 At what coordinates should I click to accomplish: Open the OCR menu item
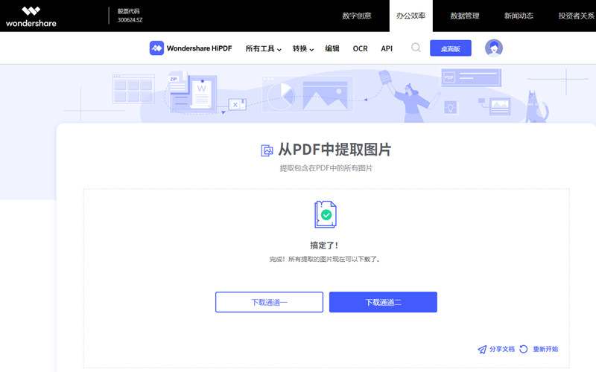360,49
